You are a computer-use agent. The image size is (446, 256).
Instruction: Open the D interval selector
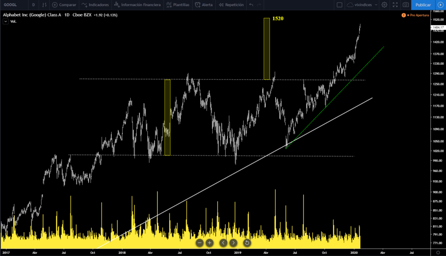point(34,5)
